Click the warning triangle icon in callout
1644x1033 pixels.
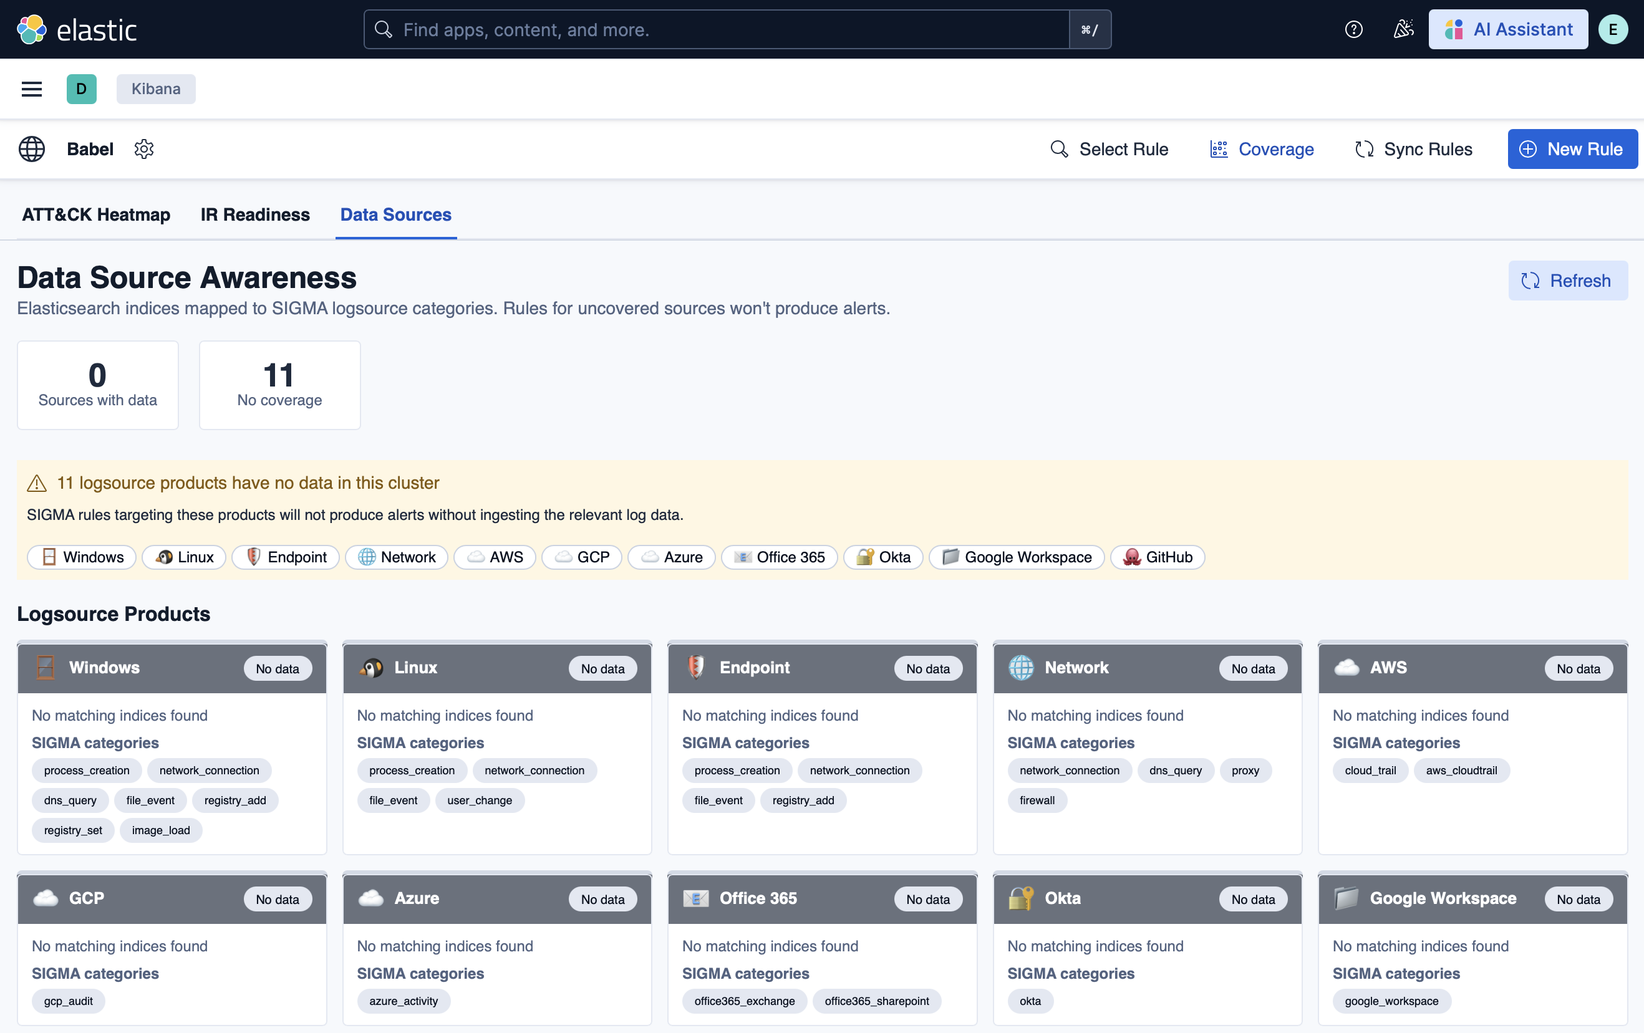tap(37, 483)
